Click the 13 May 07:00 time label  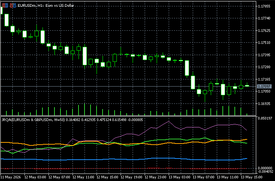pos(203,177)
